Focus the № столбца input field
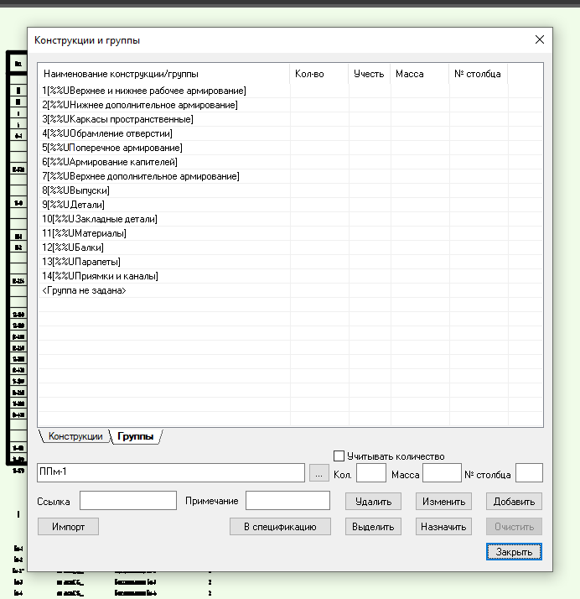 point(529,472)
